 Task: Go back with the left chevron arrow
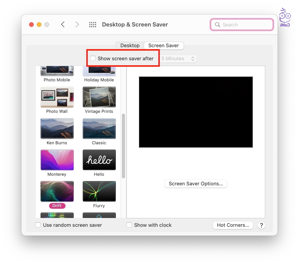point(63,25)
